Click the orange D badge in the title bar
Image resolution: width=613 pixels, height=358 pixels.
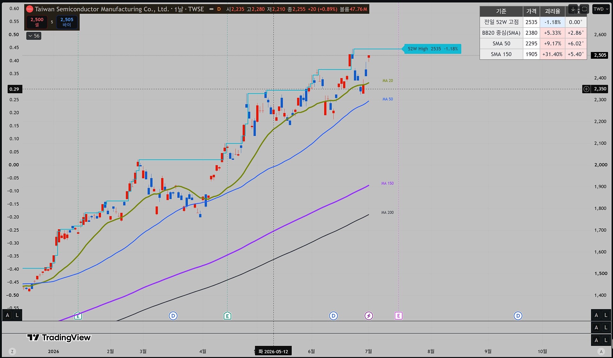click(219, 9)
